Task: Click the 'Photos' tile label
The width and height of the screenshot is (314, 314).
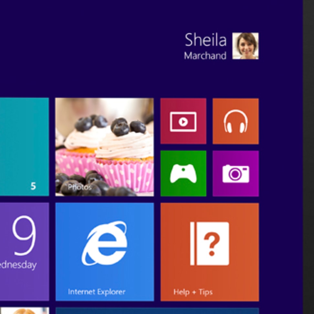Action: [x=79, y=187]
